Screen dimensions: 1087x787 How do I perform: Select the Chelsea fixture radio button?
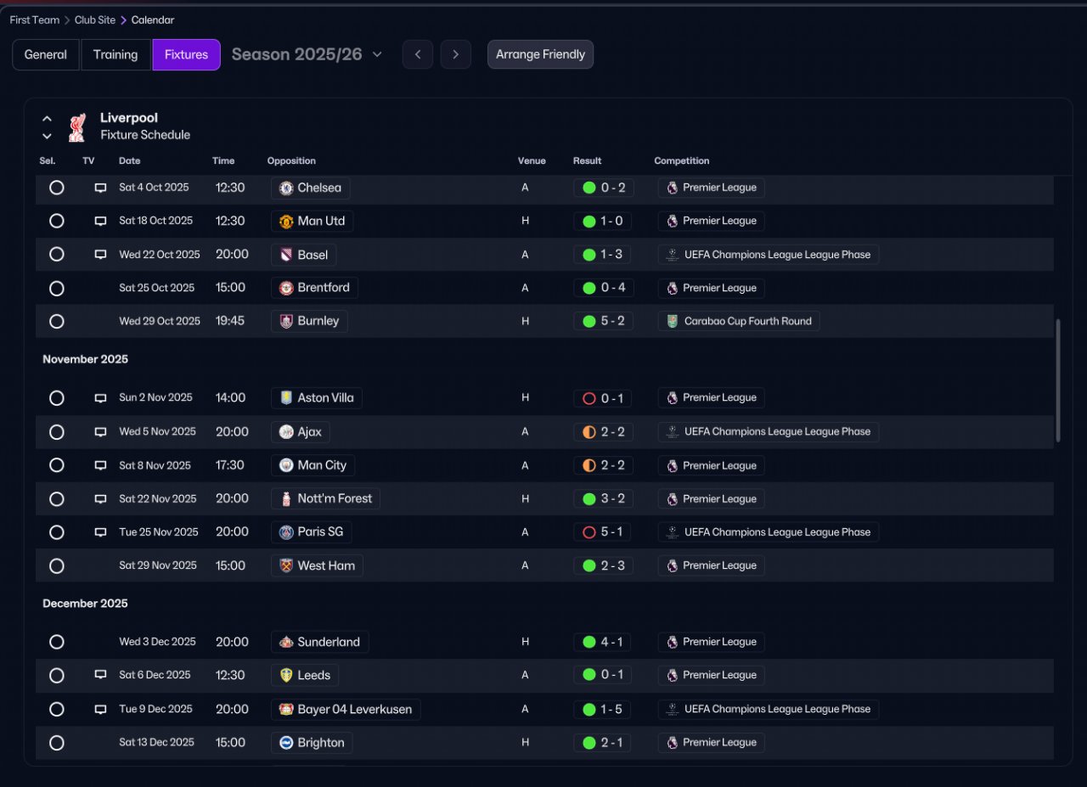click(57, 188)
